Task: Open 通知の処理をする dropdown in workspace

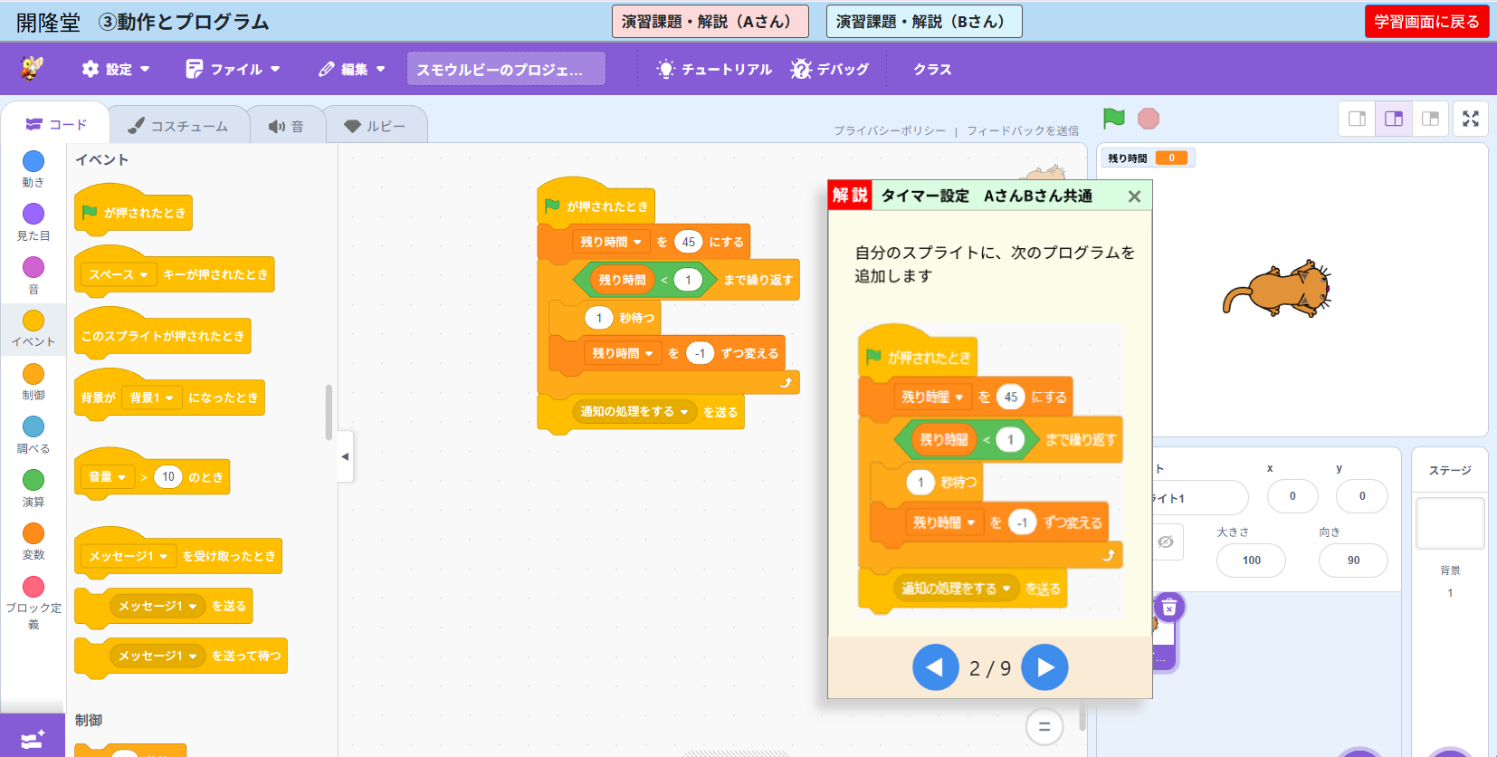Action: click(x=634, y=411)
